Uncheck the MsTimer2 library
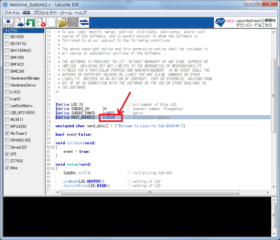 pos(7,133)
